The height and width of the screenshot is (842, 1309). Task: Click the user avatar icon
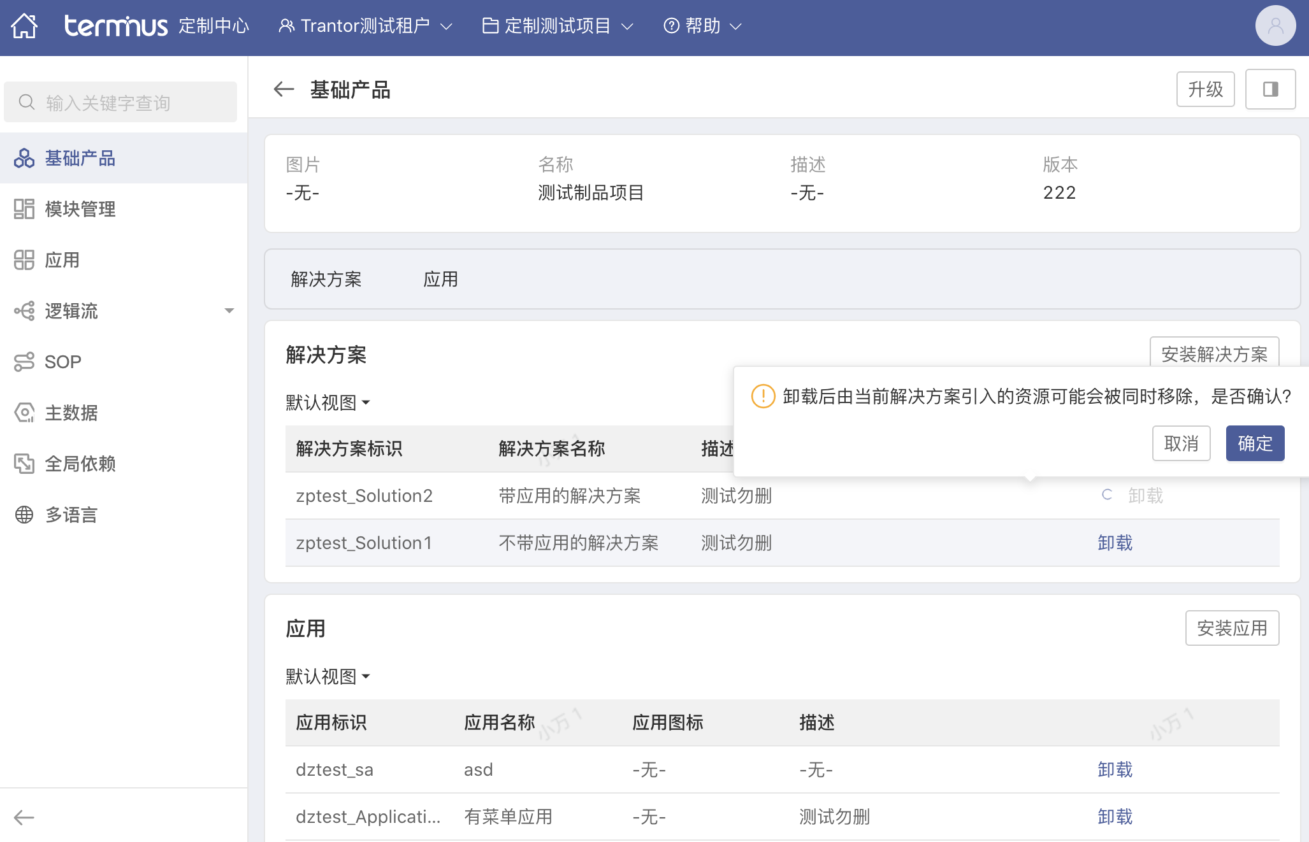1275,25
